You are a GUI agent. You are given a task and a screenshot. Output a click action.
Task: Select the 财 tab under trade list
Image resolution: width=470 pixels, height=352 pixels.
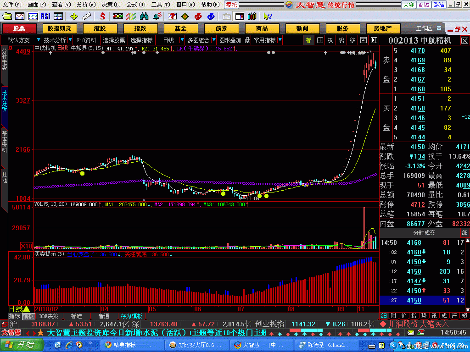(393, 316)
